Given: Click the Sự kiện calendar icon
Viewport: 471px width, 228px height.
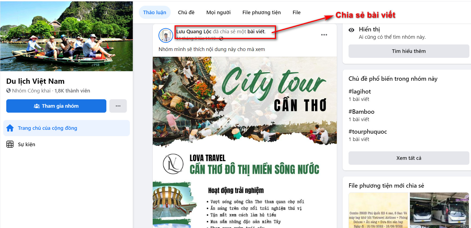Looking at the screenshot, I should coord(10,144).
